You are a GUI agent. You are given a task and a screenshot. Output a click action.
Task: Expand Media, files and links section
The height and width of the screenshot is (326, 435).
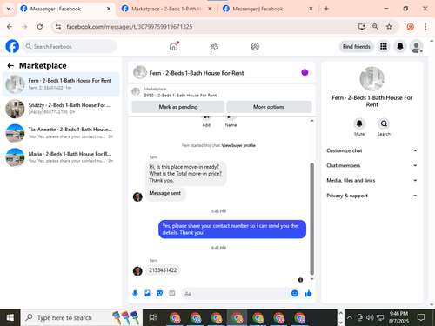click(x=371, y=180)
